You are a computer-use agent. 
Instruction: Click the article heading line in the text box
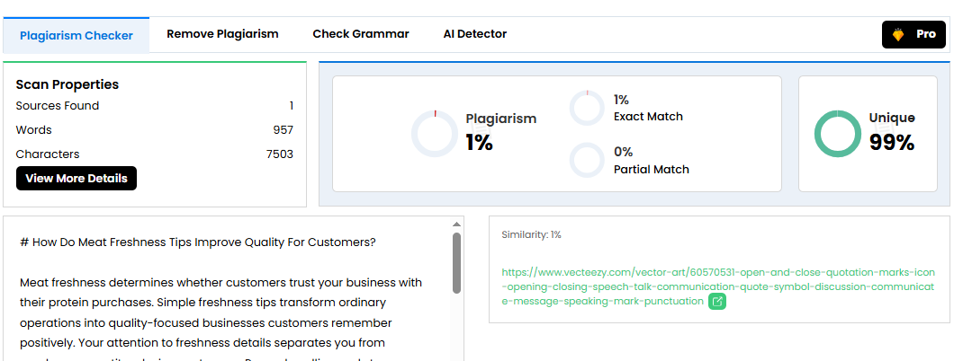(x=198, y=242)
